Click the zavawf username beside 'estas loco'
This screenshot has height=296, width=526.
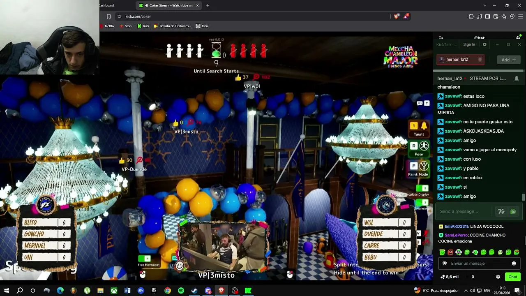pos(453,96)
